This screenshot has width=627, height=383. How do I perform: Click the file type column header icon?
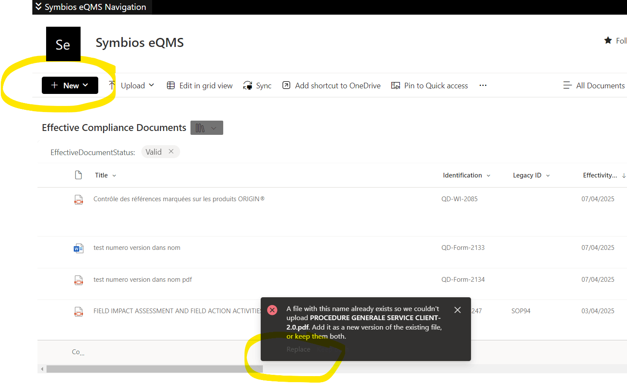[x=78, y=175]
